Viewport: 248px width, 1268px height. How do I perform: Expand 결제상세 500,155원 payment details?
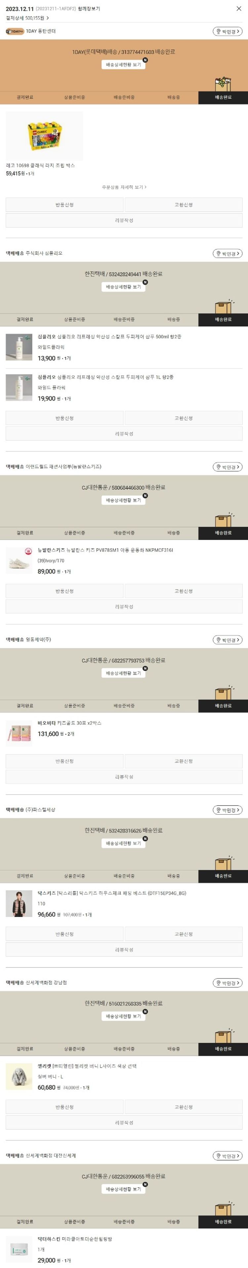[27, 18]
